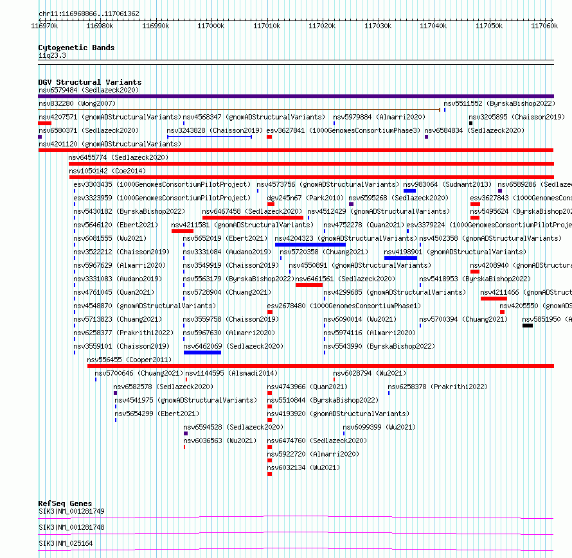Select nsv6258377 (Prakrithi2022) label
Image resolution: width=572 pixels, height=558 pixels.
(x=123, y=333)
